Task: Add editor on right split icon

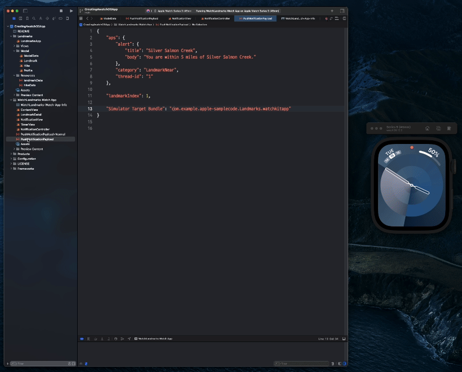Action: [344, 18]
